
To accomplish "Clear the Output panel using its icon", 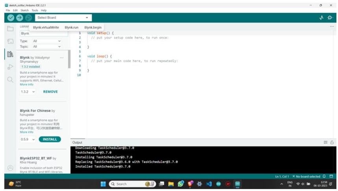I will (x=326, y=142).
